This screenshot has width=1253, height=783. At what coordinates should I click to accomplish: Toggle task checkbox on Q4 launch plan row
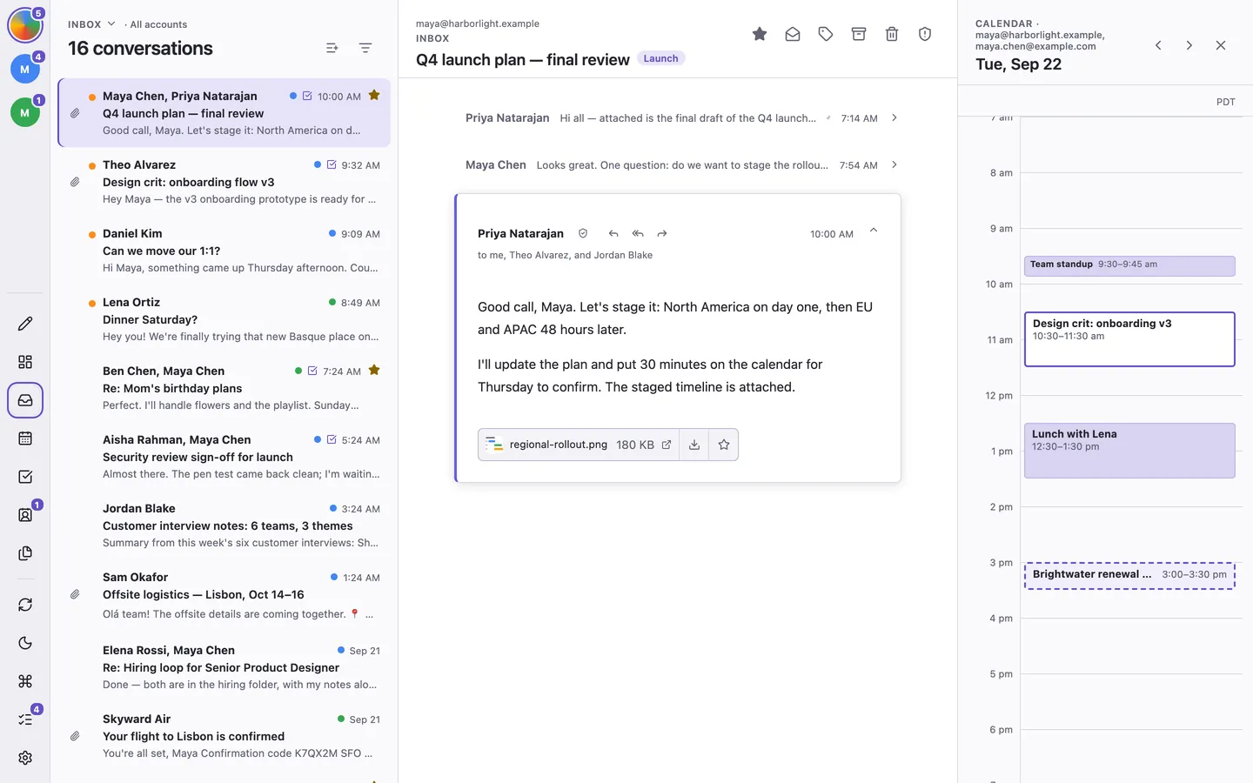point(307,96)
